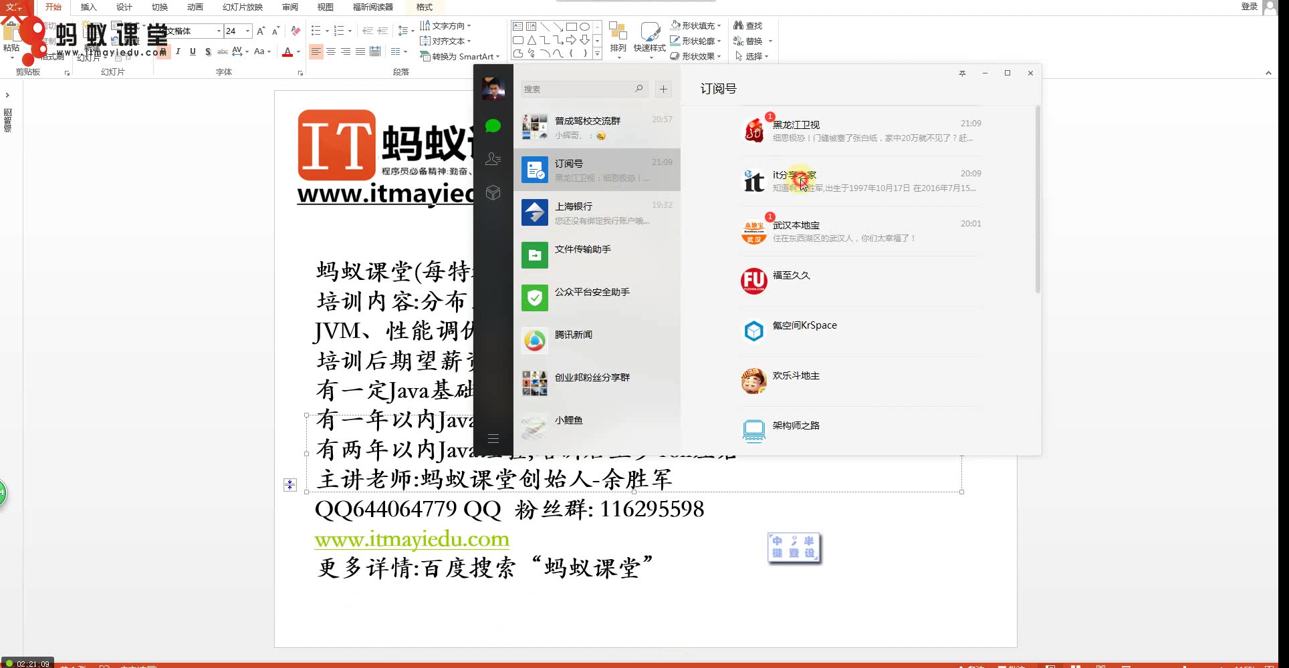Expand the 对齐文本 align text menu
This screenshot has width=1289, height=668.
[445, 41]
